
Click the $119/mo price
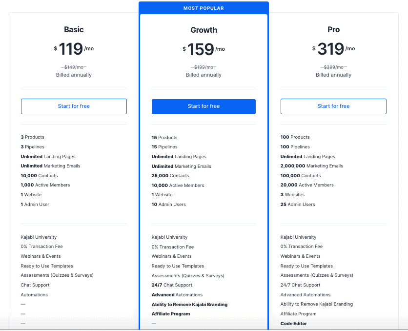74,49
